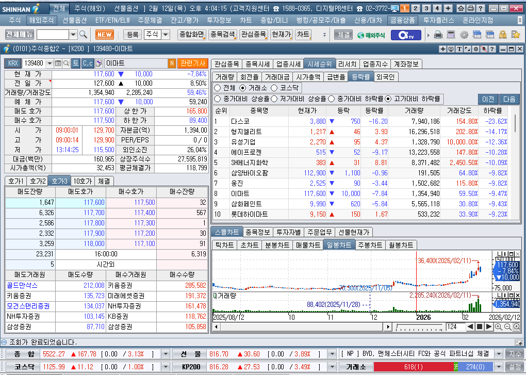This screenshot has height=375, width=526.
Task: Click the α TV banner icon
Action: 406,35
